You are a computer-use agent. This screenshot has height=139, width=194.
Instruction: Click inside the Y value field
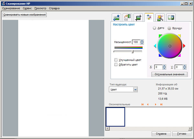pyautogui.click(x=179, y=67)
